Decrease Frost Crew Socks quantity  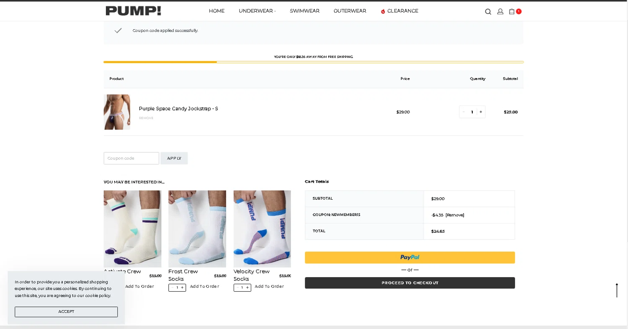(172, 288)
